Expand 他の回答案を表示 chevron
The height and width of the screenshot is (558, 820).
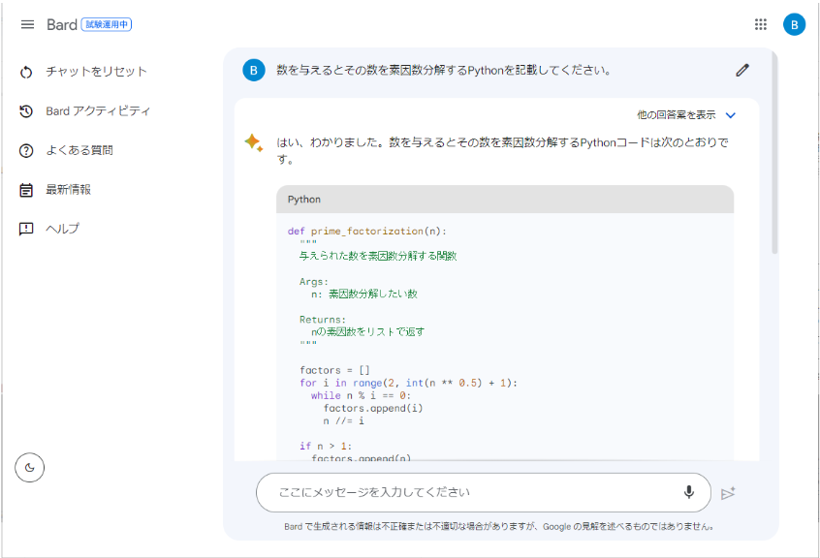pos(731,115)
